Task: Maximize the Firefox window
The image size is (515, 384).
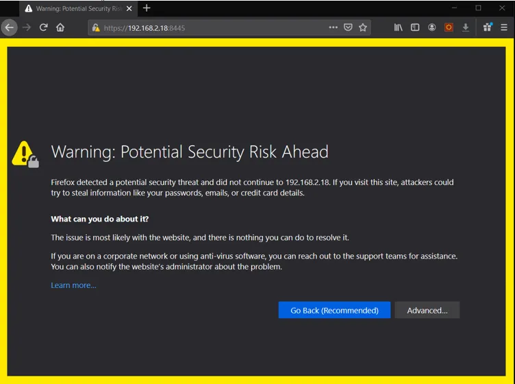Action: [x=478, y=8]
